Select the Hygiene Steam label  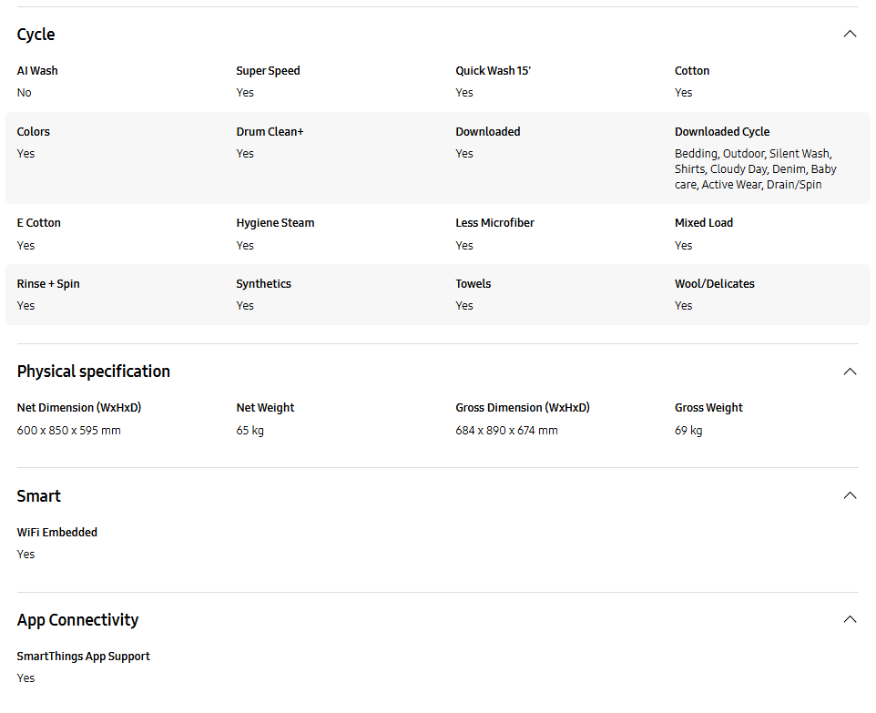click(275, 223)
